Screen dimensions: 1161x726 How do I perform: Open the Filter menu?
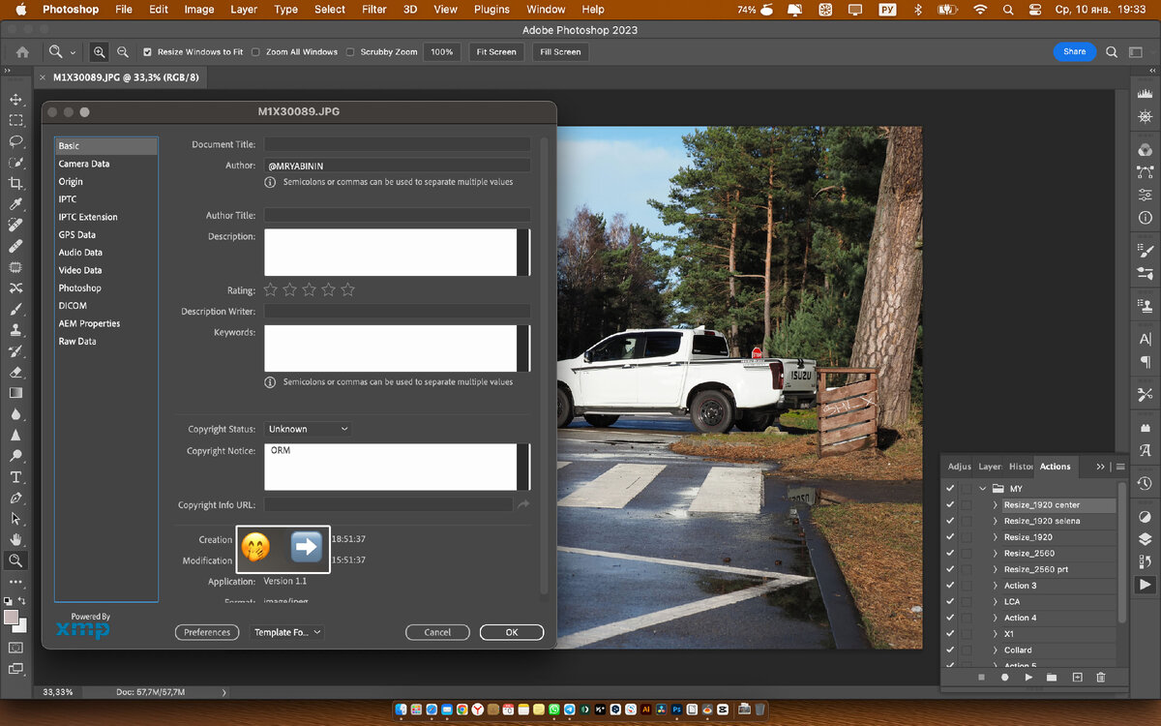tap(374, 10)
